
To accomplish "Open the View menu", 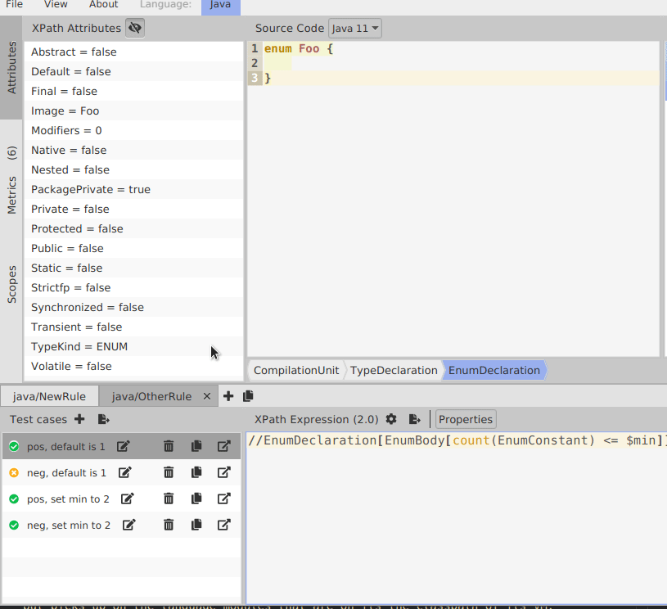I will click(x=56, y=5).
